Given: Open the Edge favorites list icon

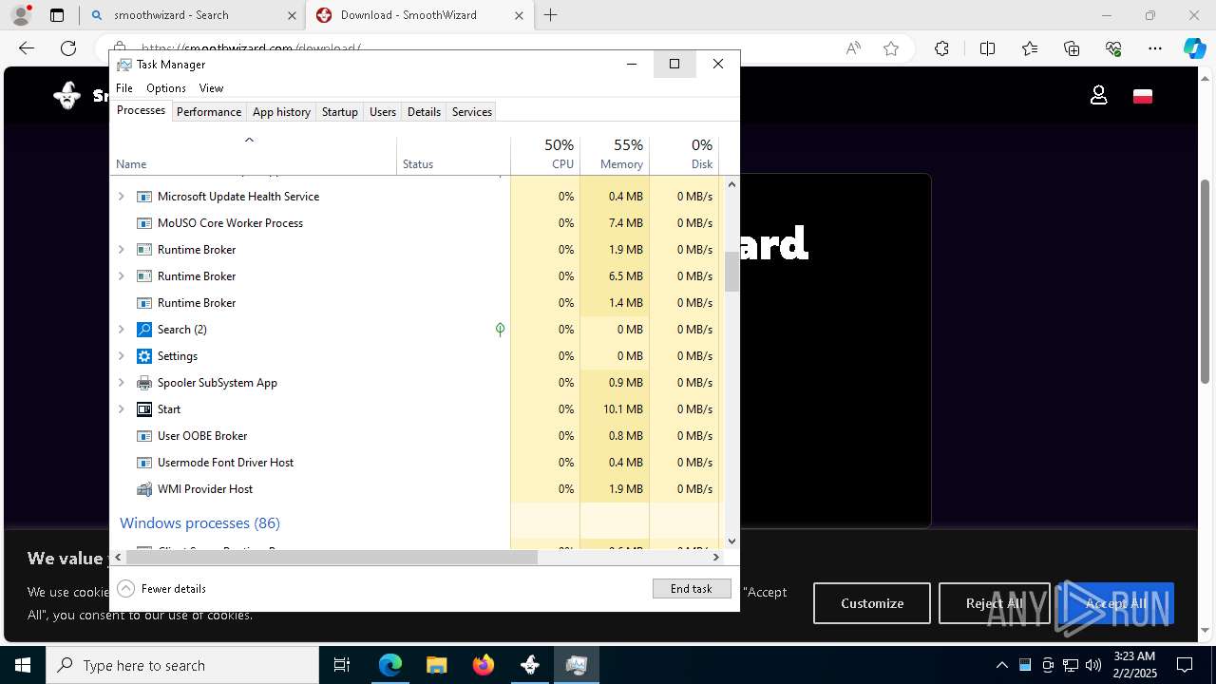Looking at the screenshot, I should click(x=1030, y=48).
